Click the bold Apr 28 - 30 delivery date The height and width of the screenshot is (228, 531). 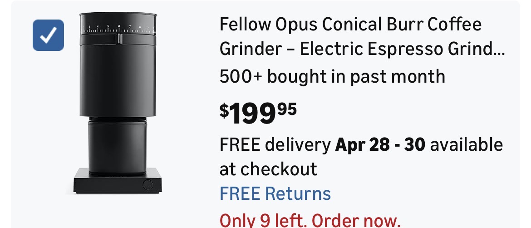click(x=381, y=145)
